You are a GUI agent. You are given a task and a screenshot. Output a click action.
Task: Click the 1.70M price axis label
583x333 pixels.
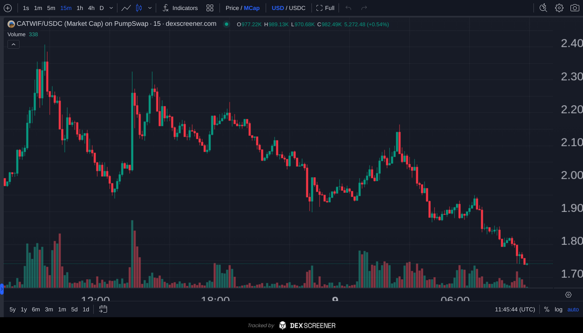(572, 274)
